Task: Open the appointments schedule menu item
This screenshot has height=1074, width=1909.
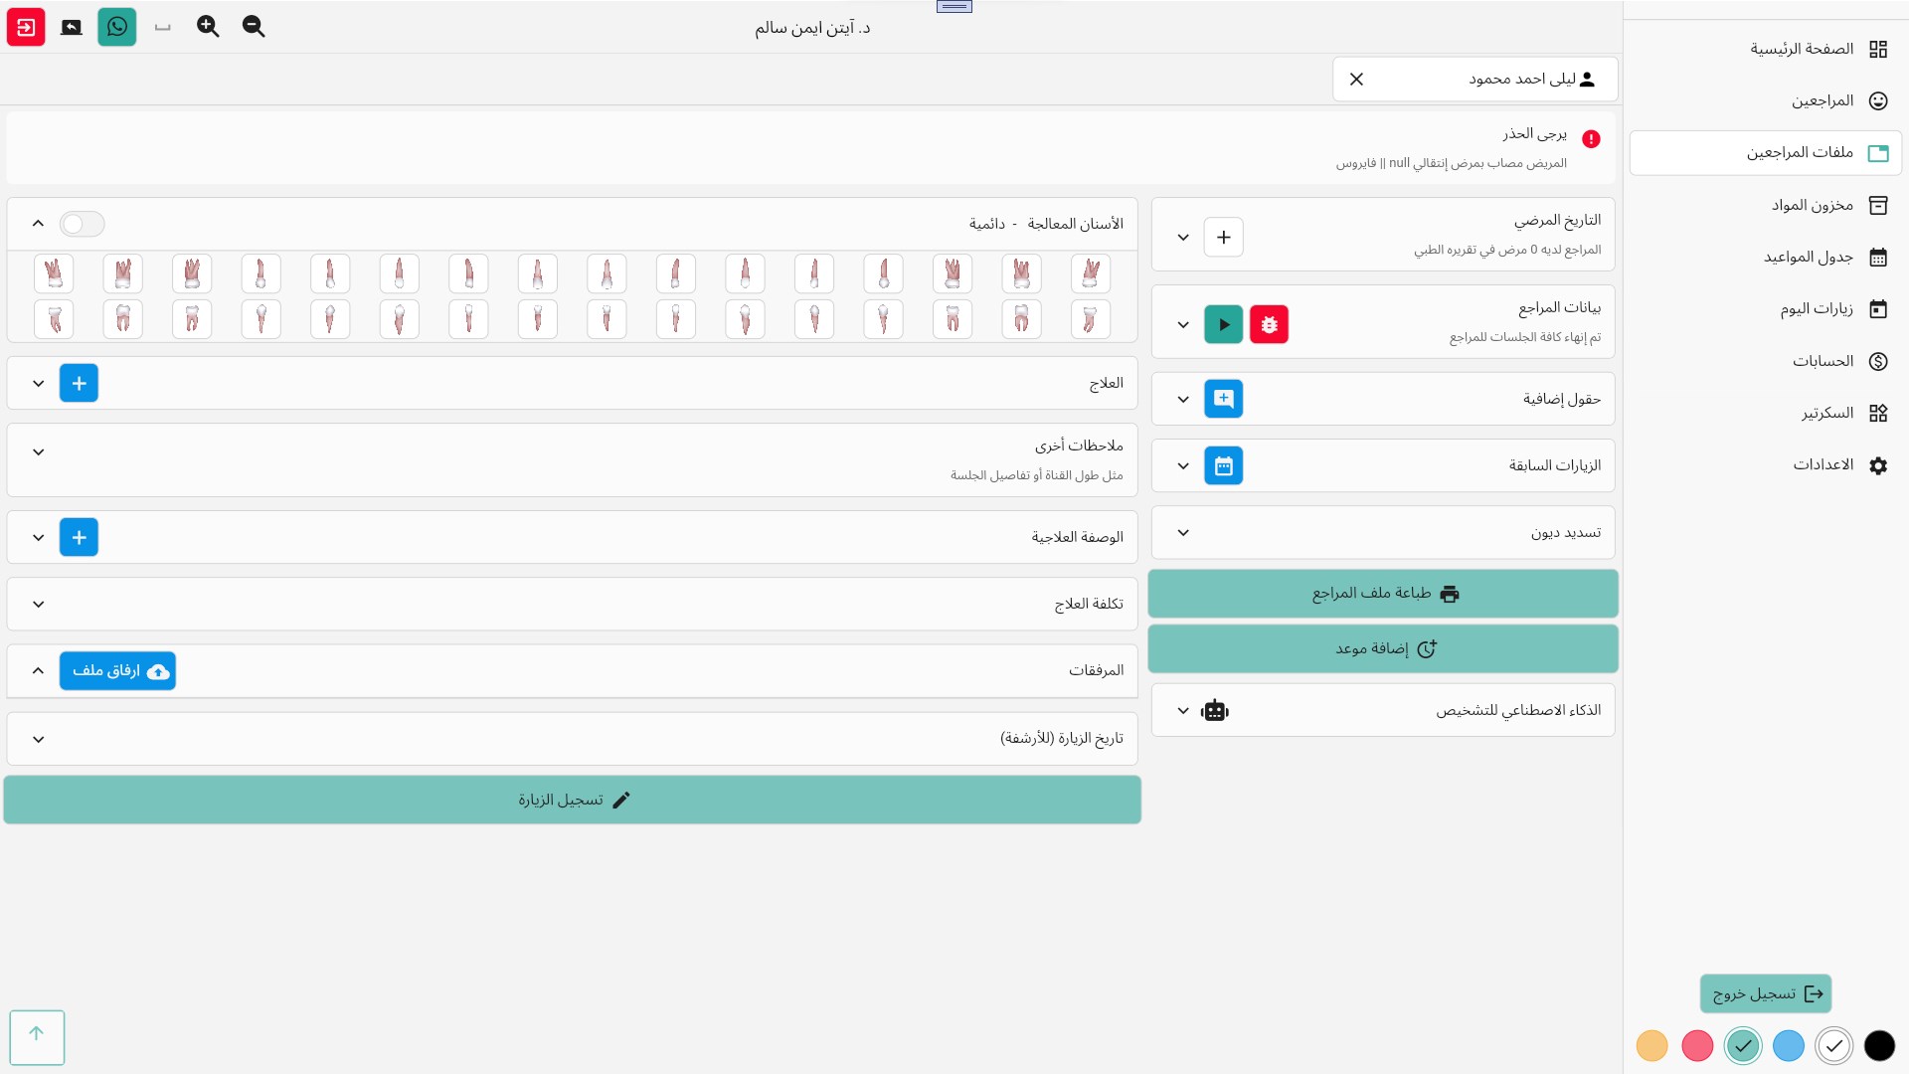Action: [1808, 257]
